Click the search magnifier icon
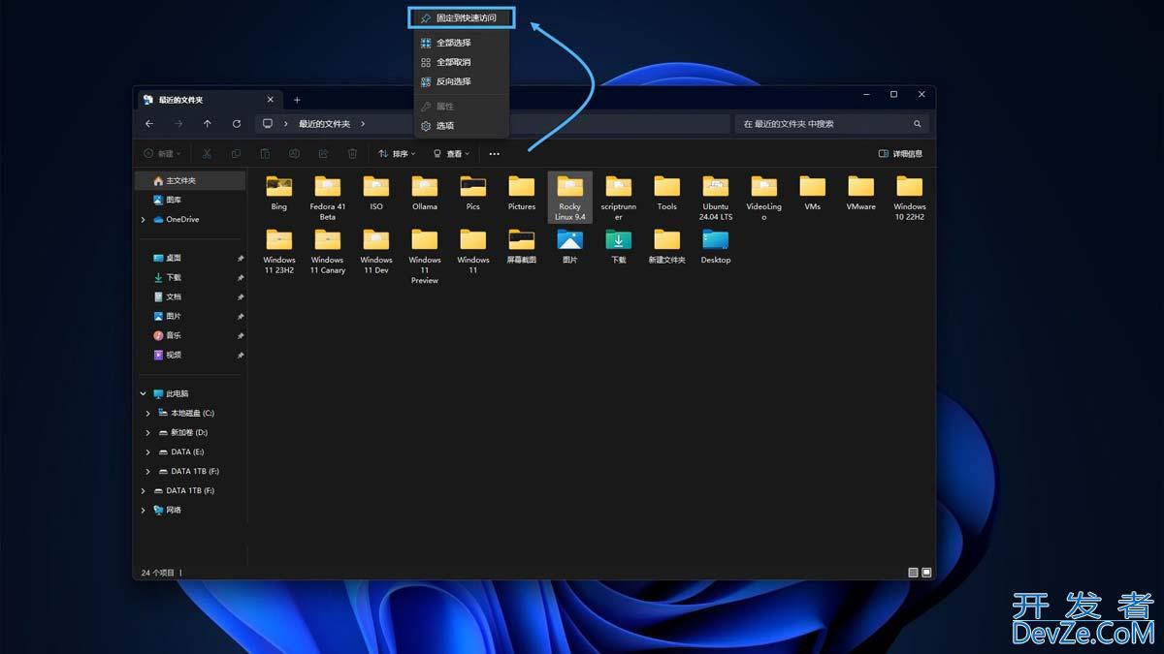1164x654 pixels. 918,124
